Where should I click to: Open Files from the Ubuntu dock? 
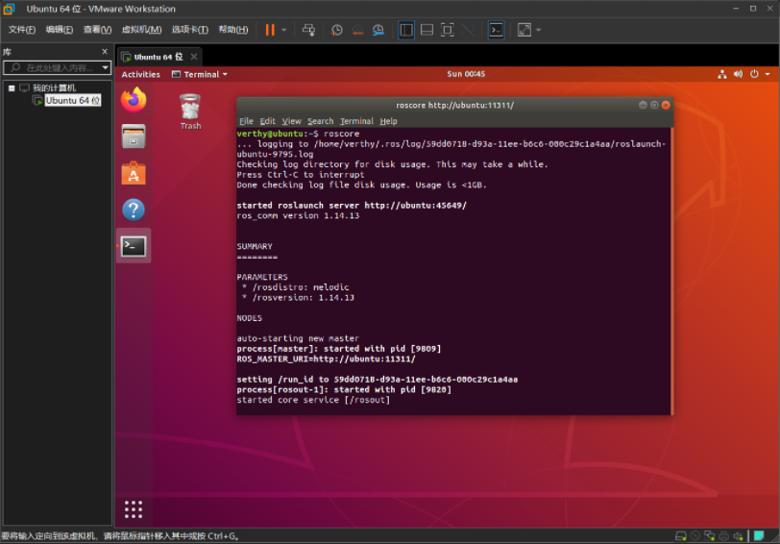pyautogui.click(x=134, y=136)
